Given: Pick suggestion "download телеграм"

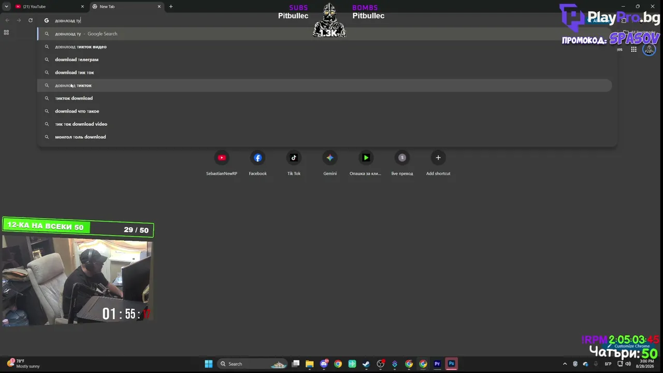Looking at the screenshot, I should (324, 60).
